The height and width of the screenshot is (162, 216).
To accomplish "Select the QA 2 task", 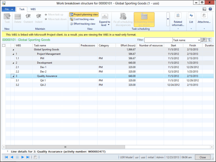I will click(x=110, y=85).
